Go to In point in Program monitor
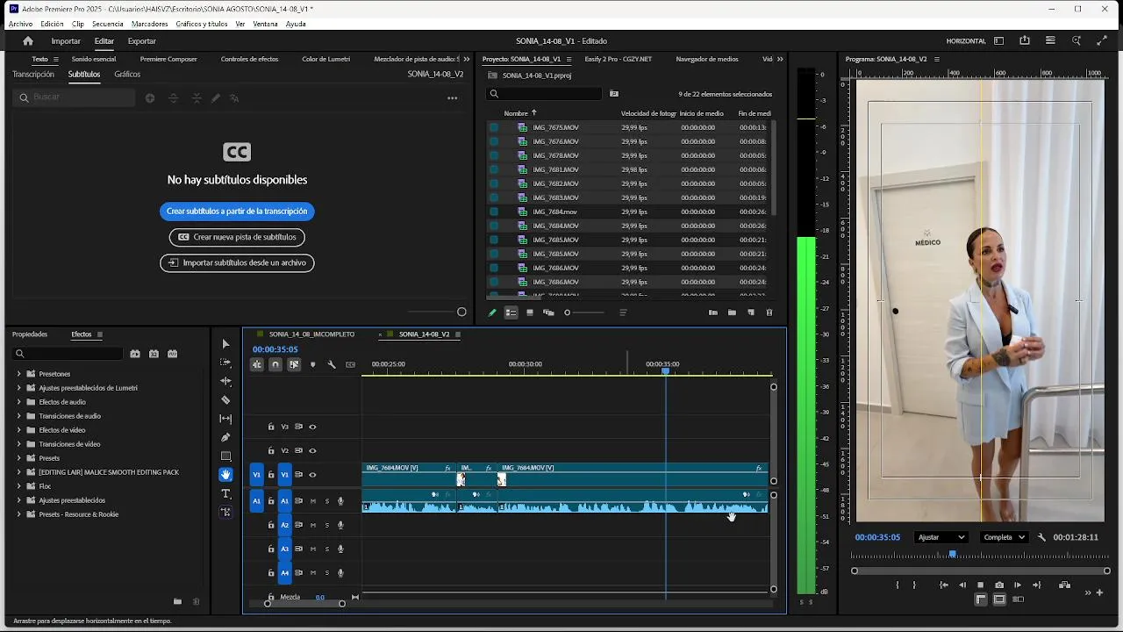1123x632 pixels. [944, 585]
